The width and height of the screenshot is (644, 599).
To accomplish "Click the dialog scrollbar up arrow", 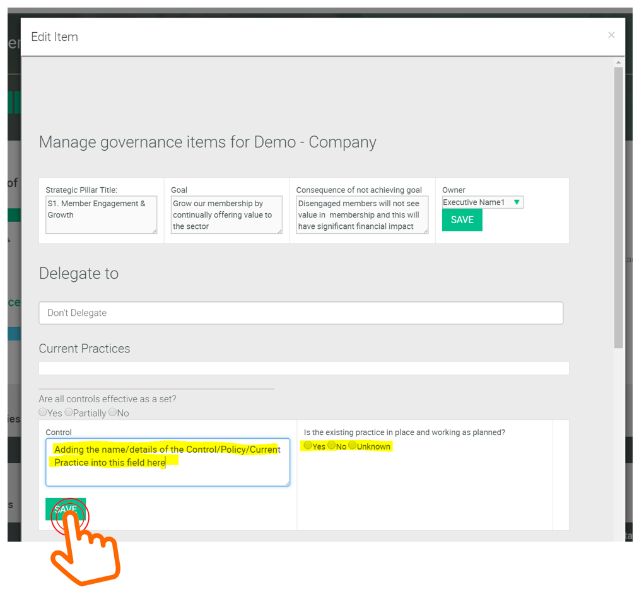I will 618,62.
